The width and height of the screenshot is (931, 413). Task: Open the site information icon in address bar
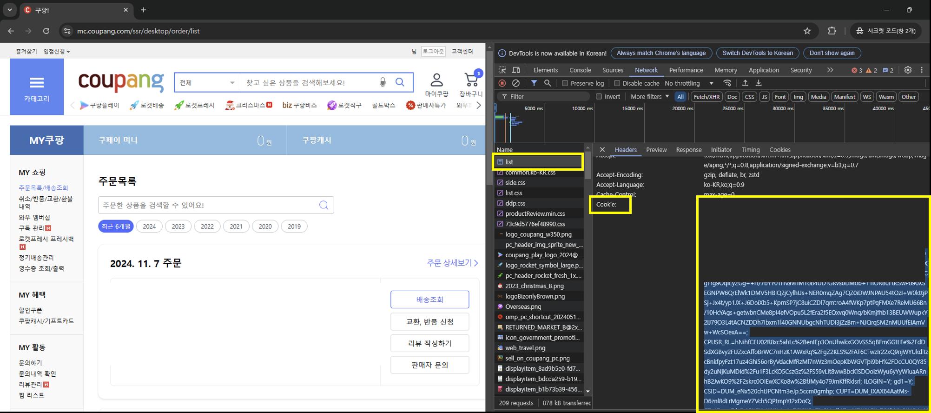tap(67, 31)
